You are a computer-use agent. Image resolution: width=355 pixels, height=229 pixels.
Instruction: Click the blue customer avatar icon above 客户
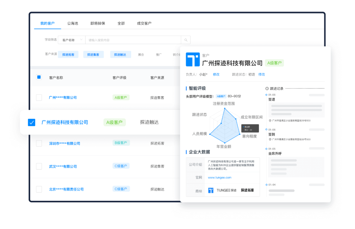[x=192, y=59]
